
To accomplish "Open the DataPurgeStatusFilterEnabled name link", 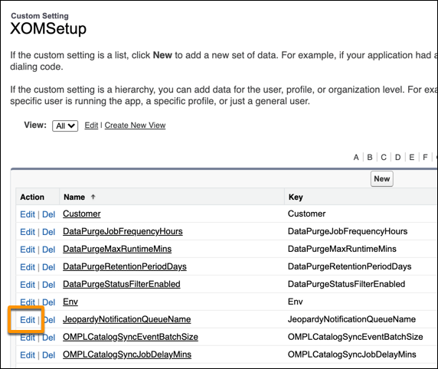I will pyautogui.click(x=122, y=284).
